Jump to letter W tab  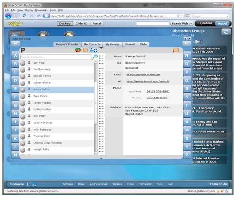[x=187, y=130]
